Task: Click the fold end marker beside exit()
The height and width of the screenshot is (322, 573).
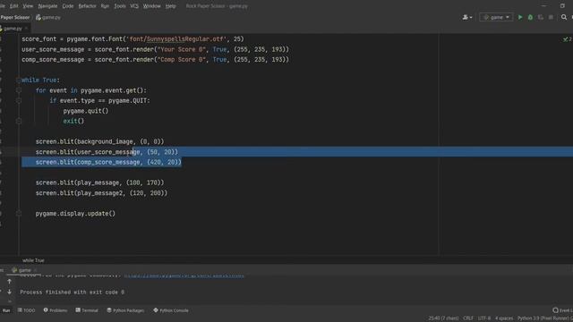Action: (19, 121)
